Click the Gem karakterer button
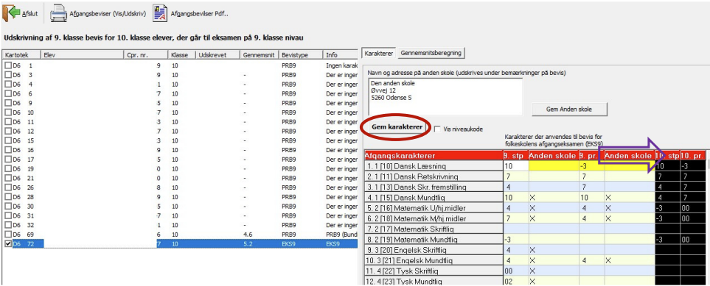This screenshot has width=710, height=286. [397, 127]
